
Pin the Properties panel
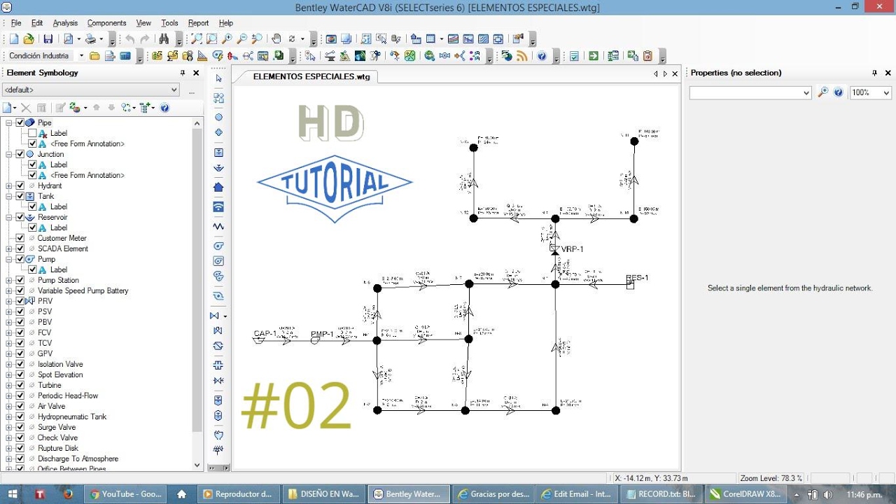point(874,73)
